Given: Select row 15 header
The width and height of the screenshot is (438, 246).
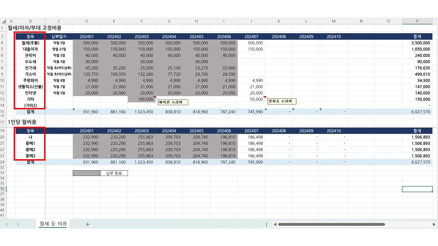Looking at the screenshot, I should click(x=3, y=111).
